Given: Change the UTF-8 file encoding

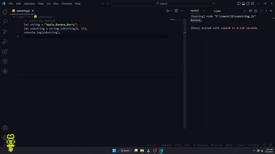Looking at the screenshot, I should point(177,145).
